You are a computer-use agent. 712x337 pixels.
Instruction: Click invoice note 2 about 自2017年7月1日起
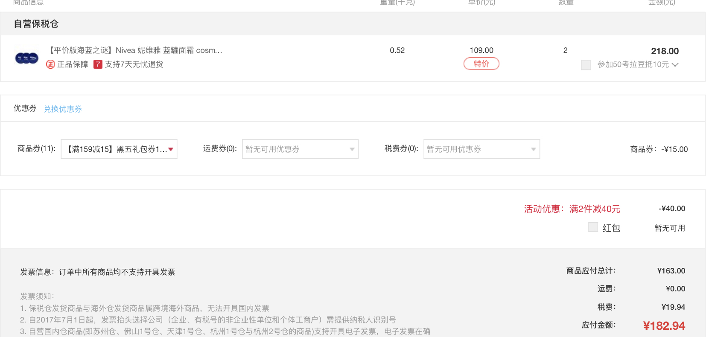(x=208, y=320)
